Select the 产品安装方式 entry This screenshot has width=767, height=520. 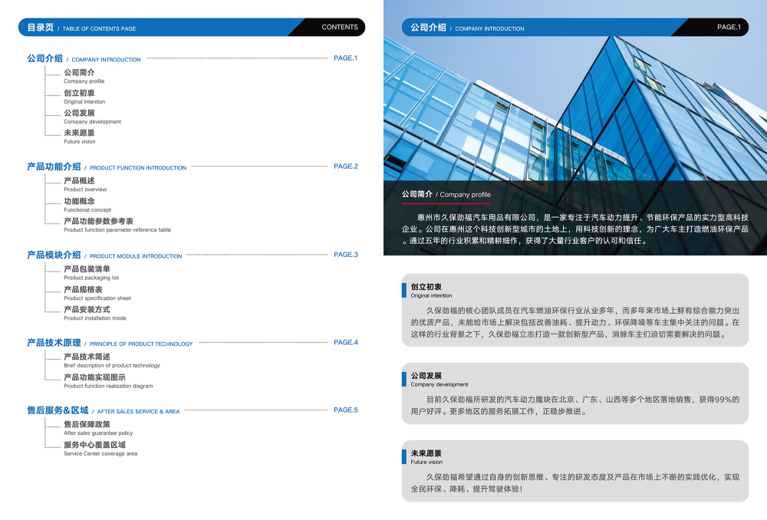click(x=87, y=309)
